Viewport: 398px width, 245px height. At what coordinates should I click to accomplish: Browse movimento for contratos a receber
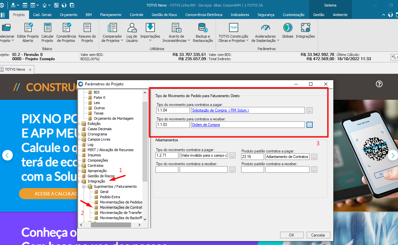[310, 125]
